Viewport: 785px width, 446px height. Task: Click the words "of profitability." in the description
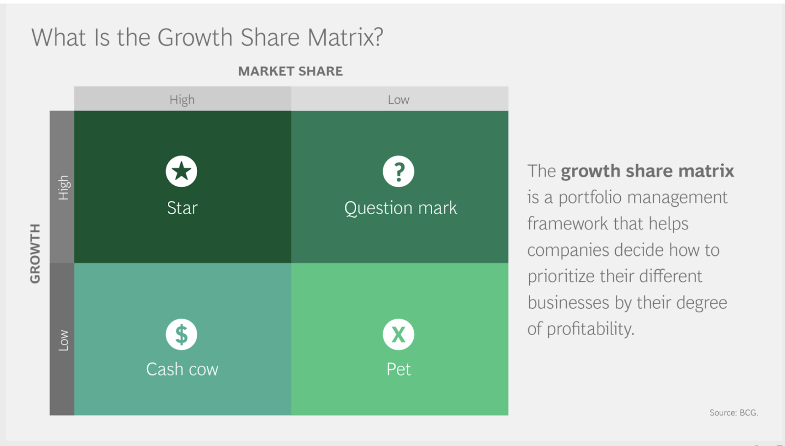(x=581, y=329)
